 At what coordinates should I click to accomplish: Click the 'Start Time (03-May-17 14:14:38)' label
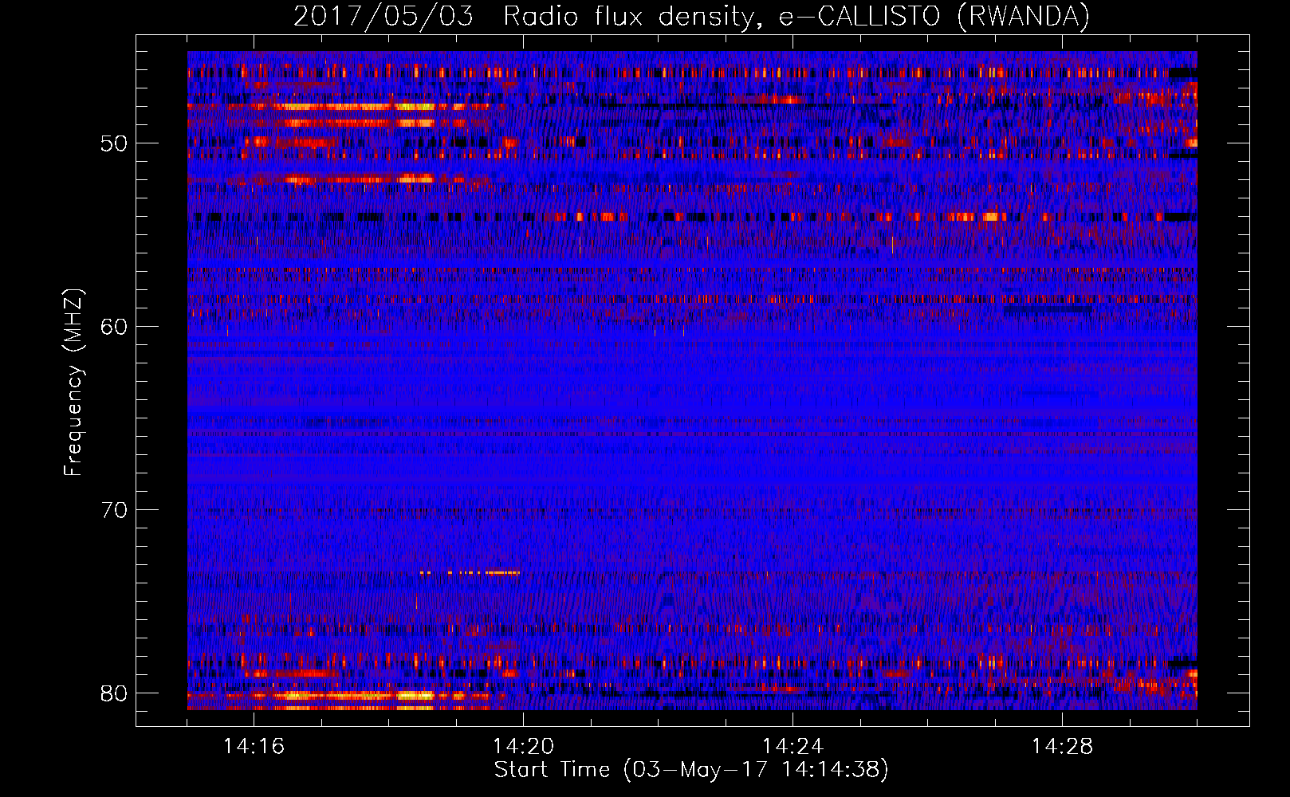click(691, 770)
